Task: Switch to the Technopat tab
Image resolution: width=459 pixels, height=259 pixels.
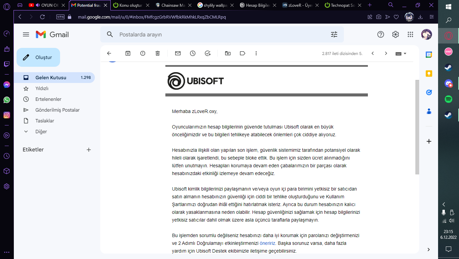Action: [x=342, y=5]
